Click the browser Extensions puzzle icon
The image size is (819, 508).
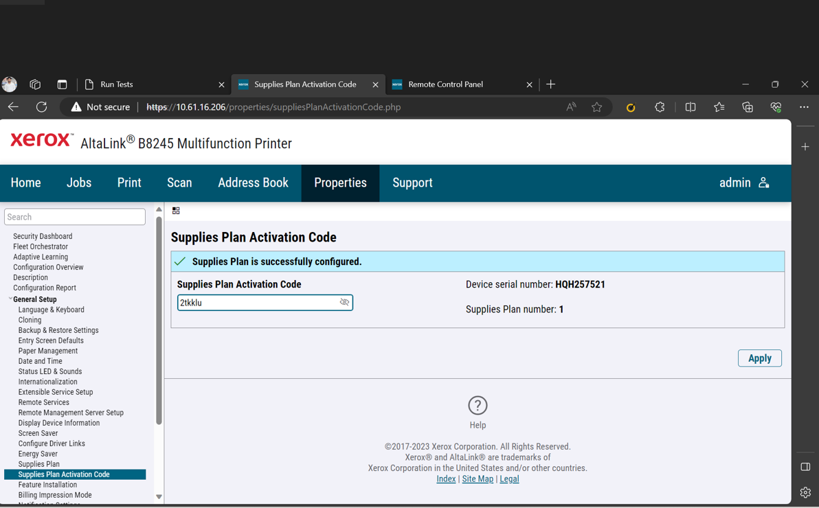pyautogui.click(x=660, y=107)
